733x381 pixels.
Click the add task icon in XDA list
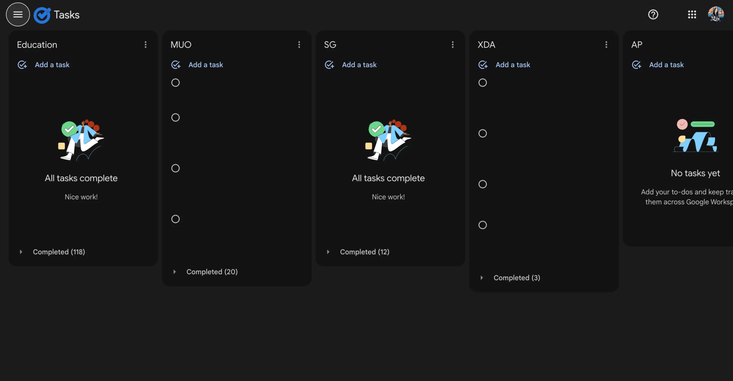tap(483, 65)
